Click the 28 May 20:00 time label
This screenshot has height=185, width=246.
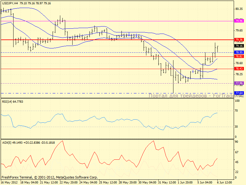point(128,183)
